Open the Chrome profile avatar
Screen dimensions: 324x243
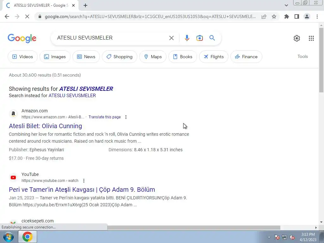pos(307,16)
